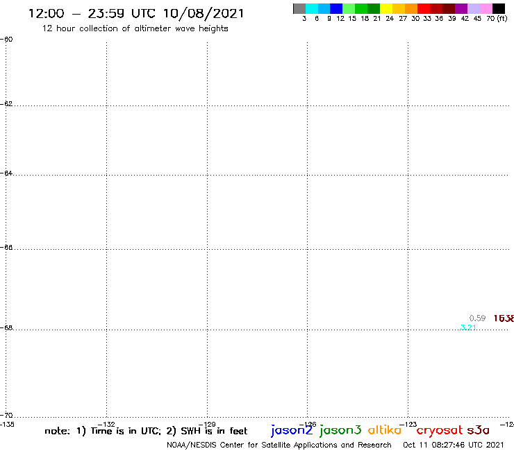Viewport: 514px width, 451px height.
Task: Select the pure blue swatch in the legend
Action: pyautogui.click(x=336, y=8)
